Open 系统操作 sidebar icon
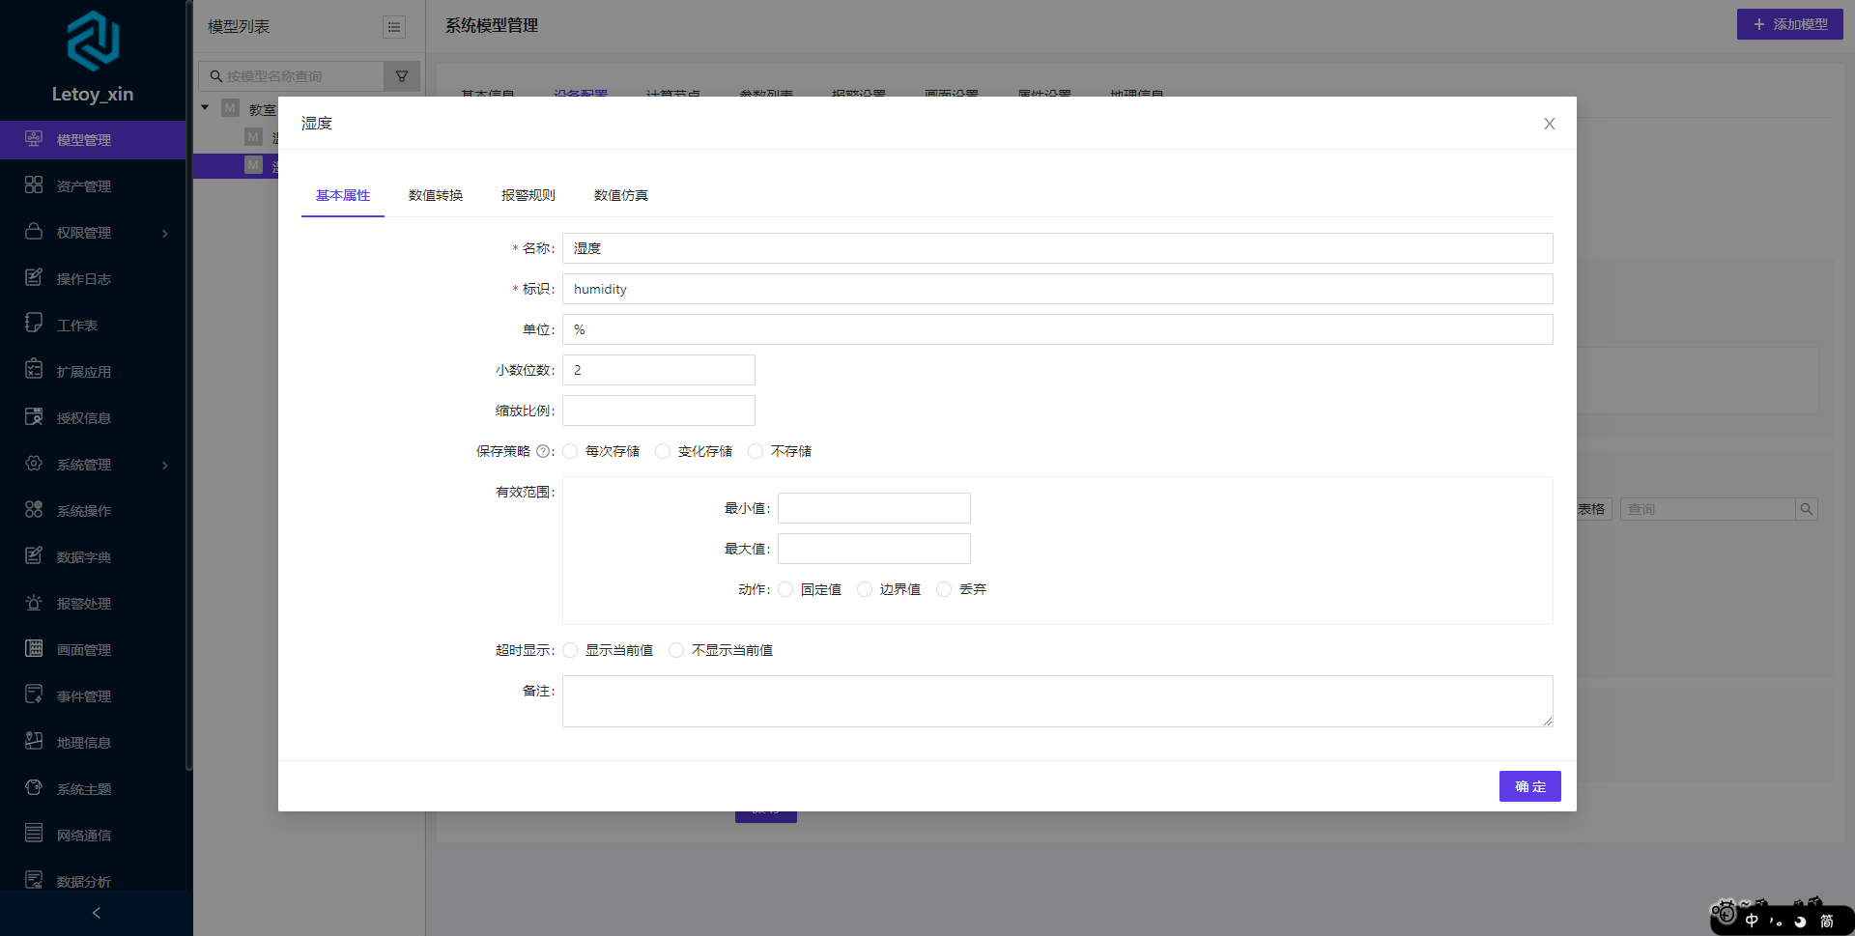 pos(34,510)
